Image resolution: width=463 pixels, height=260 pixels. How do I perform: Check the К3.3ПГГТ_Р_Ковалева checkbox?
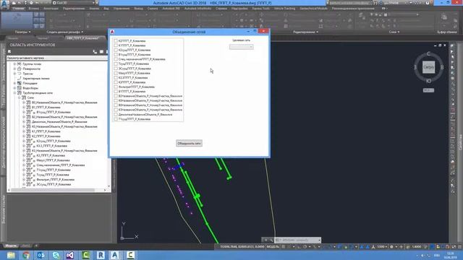pos(116,77)
